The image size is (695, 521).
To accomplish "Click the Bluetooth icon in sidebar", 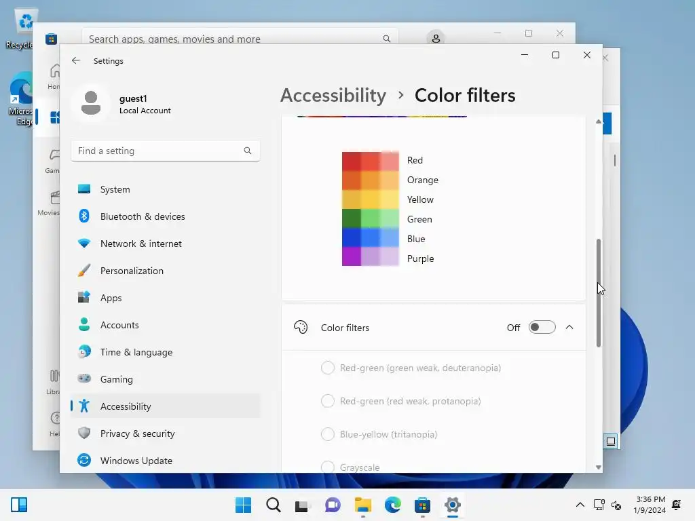I will tap(84, 216).
